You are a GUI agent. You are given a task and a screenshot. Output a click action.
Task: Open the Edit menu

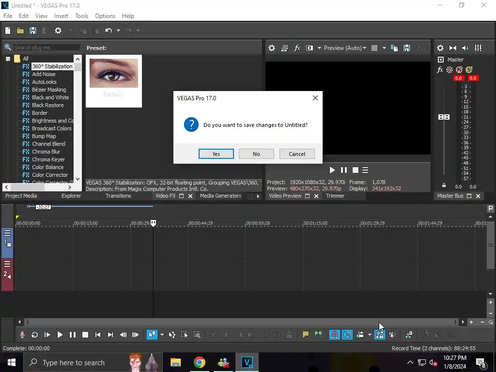coord(24,16)
